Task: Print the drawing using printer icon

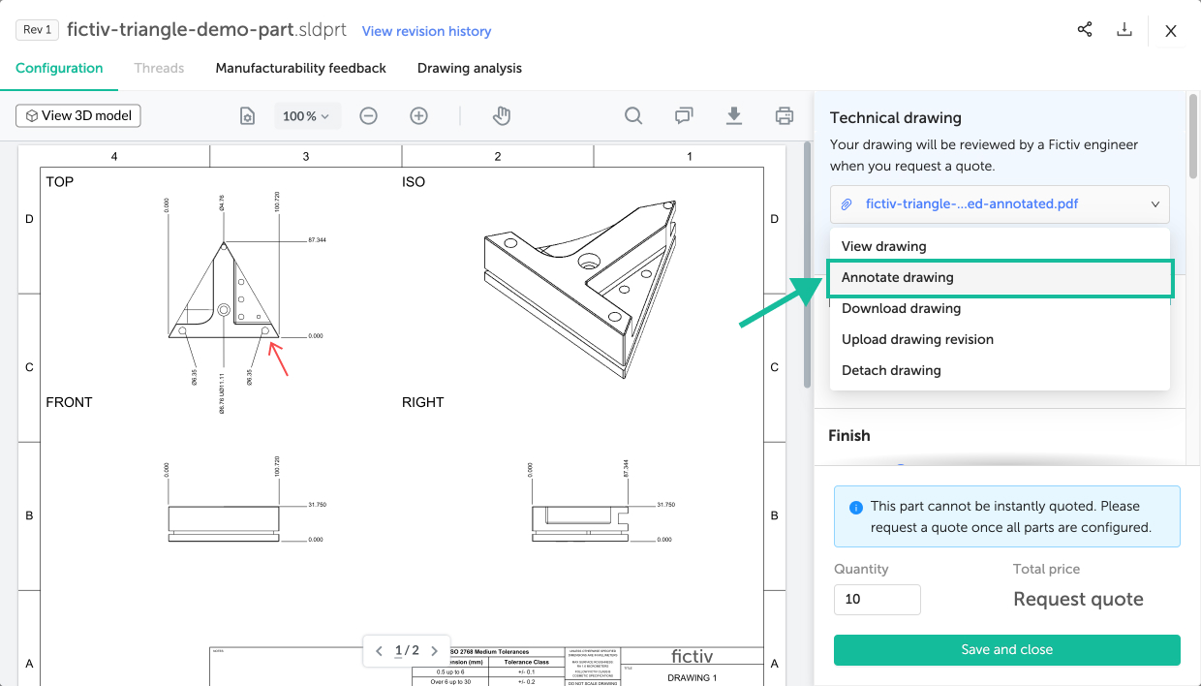Action: (x=785, y=116)
